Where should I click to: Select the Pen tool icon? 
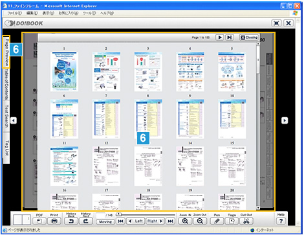point(217,221)
